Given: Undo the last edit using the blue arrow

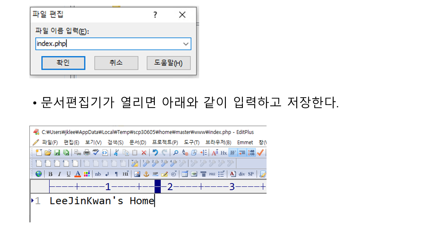Looking at the screenshot, I should tap(155, 153).
